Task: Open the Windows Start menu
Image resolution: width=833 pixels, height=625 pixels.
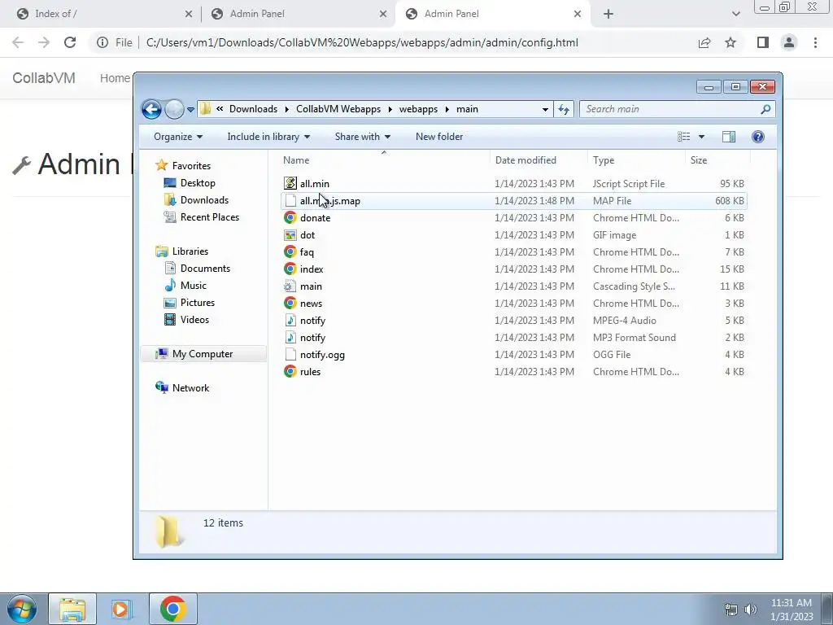Action: (22, 609)
